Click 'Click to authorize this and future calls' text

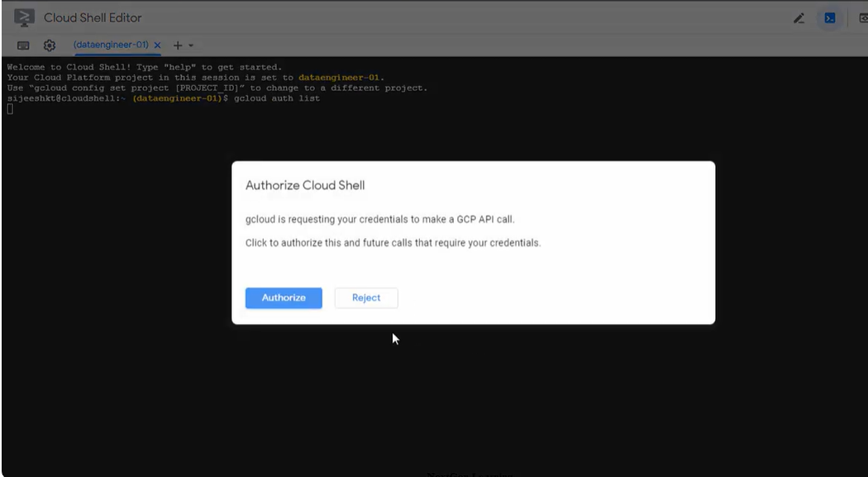pyautogui.click(x=393, y=242)
